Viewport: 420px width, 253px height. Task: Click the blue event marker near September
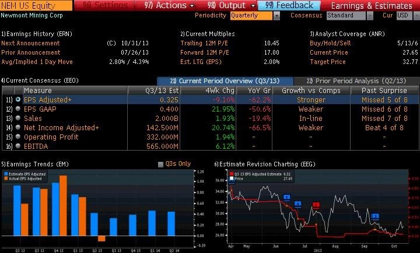click(375, 216)
